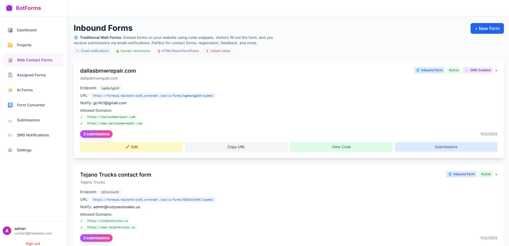Image resolution: width=509 pixels, height=246 pixels.
Task: Select the Assigned Forms clipboard icon
Action: pyautogui.click(x=10, y=75)
